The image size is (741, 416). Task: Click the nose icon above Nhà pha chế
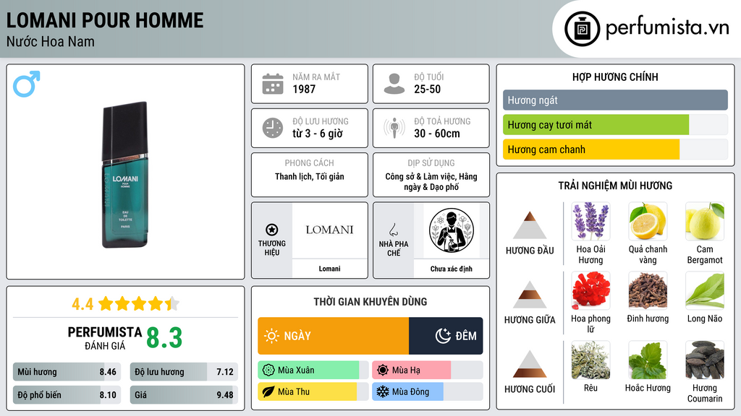pyautogui.click(x=393, y=230)
